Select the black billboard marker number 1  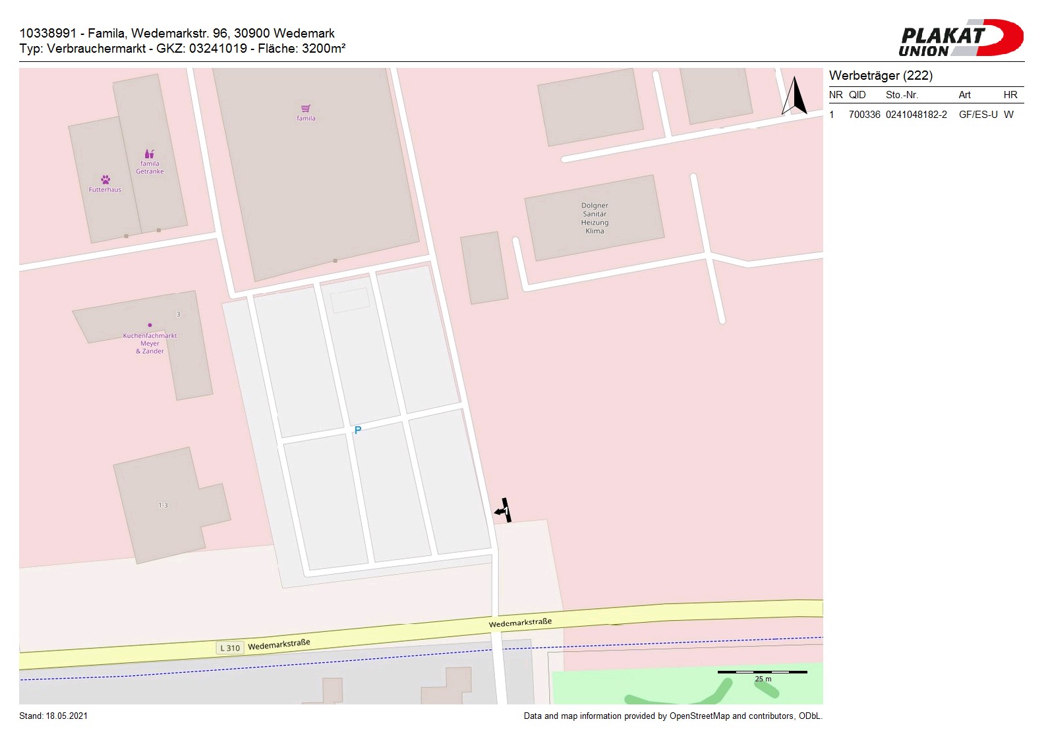click(505, 511)
